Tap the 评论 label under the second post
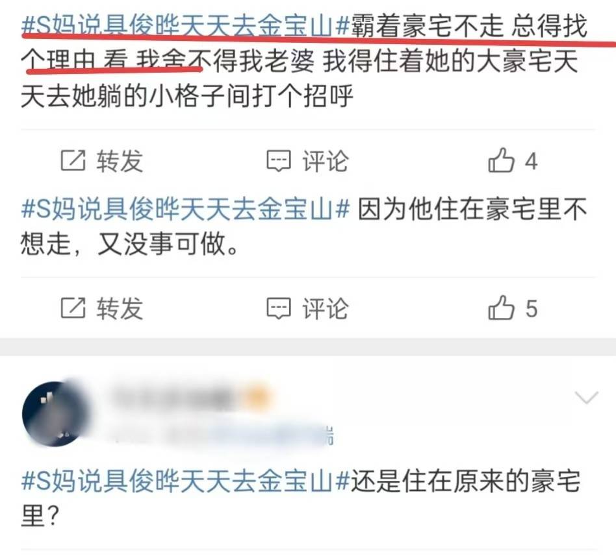 (x=326, y=308)
